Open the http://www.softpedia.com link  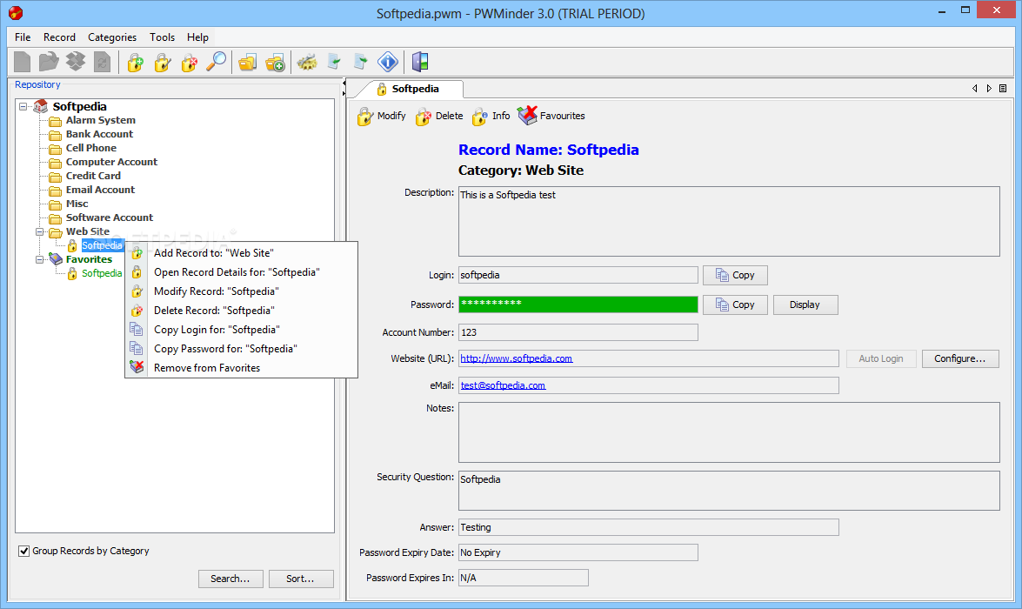516,358
